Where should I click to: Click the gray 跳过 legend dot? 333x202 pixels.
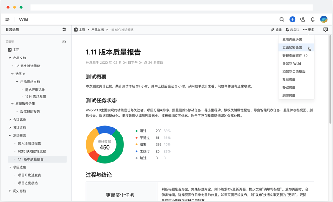coord(136,158)
